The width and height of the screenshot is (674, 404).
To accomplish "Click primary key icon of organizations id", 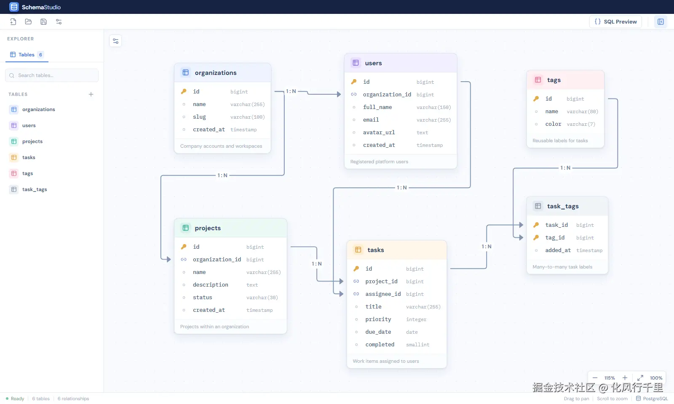I will point(184,91).
